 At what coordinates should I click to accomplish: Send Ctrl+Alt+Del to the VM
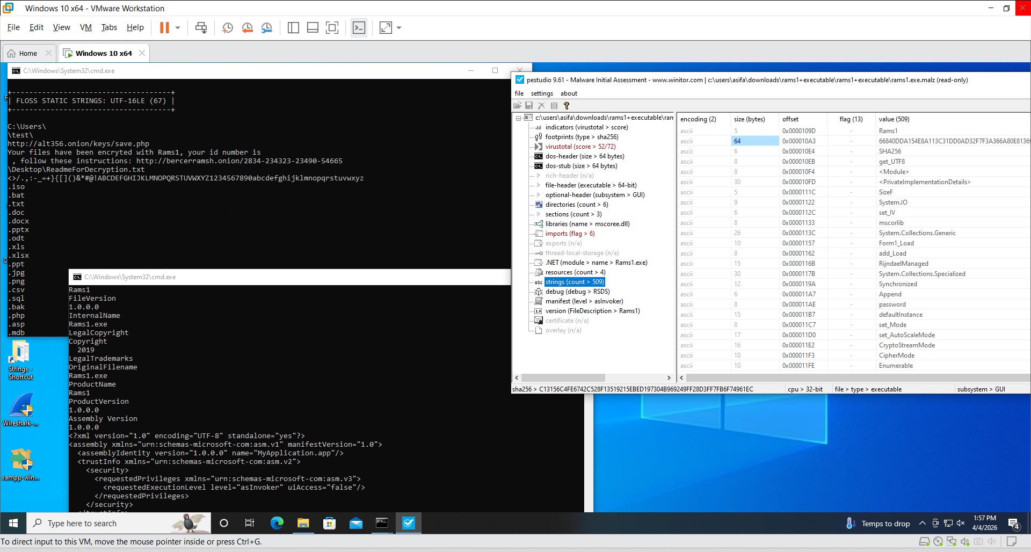coord(201,28)
